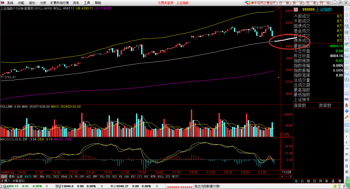This screenshot has height=189, width=350.
Task: Click the F10 company info icon
Action: (x=347, y=56)
